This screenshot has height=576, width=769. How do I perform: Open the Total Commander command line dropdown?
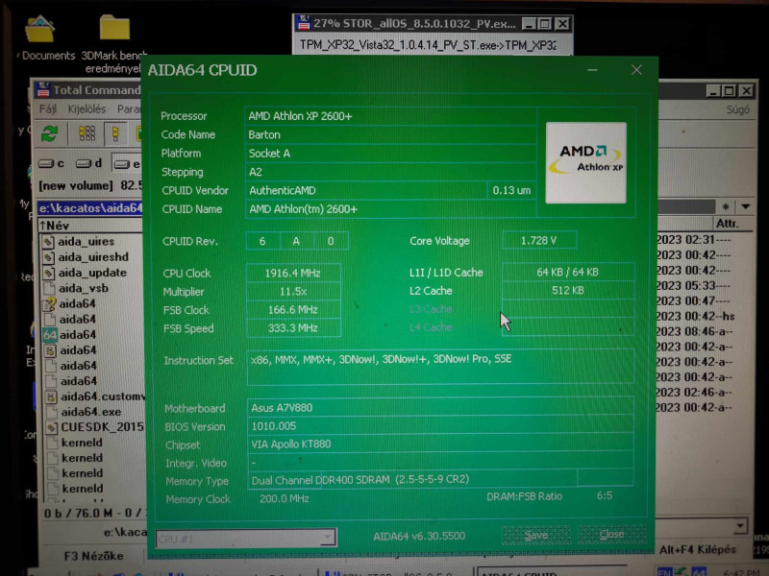740,526
